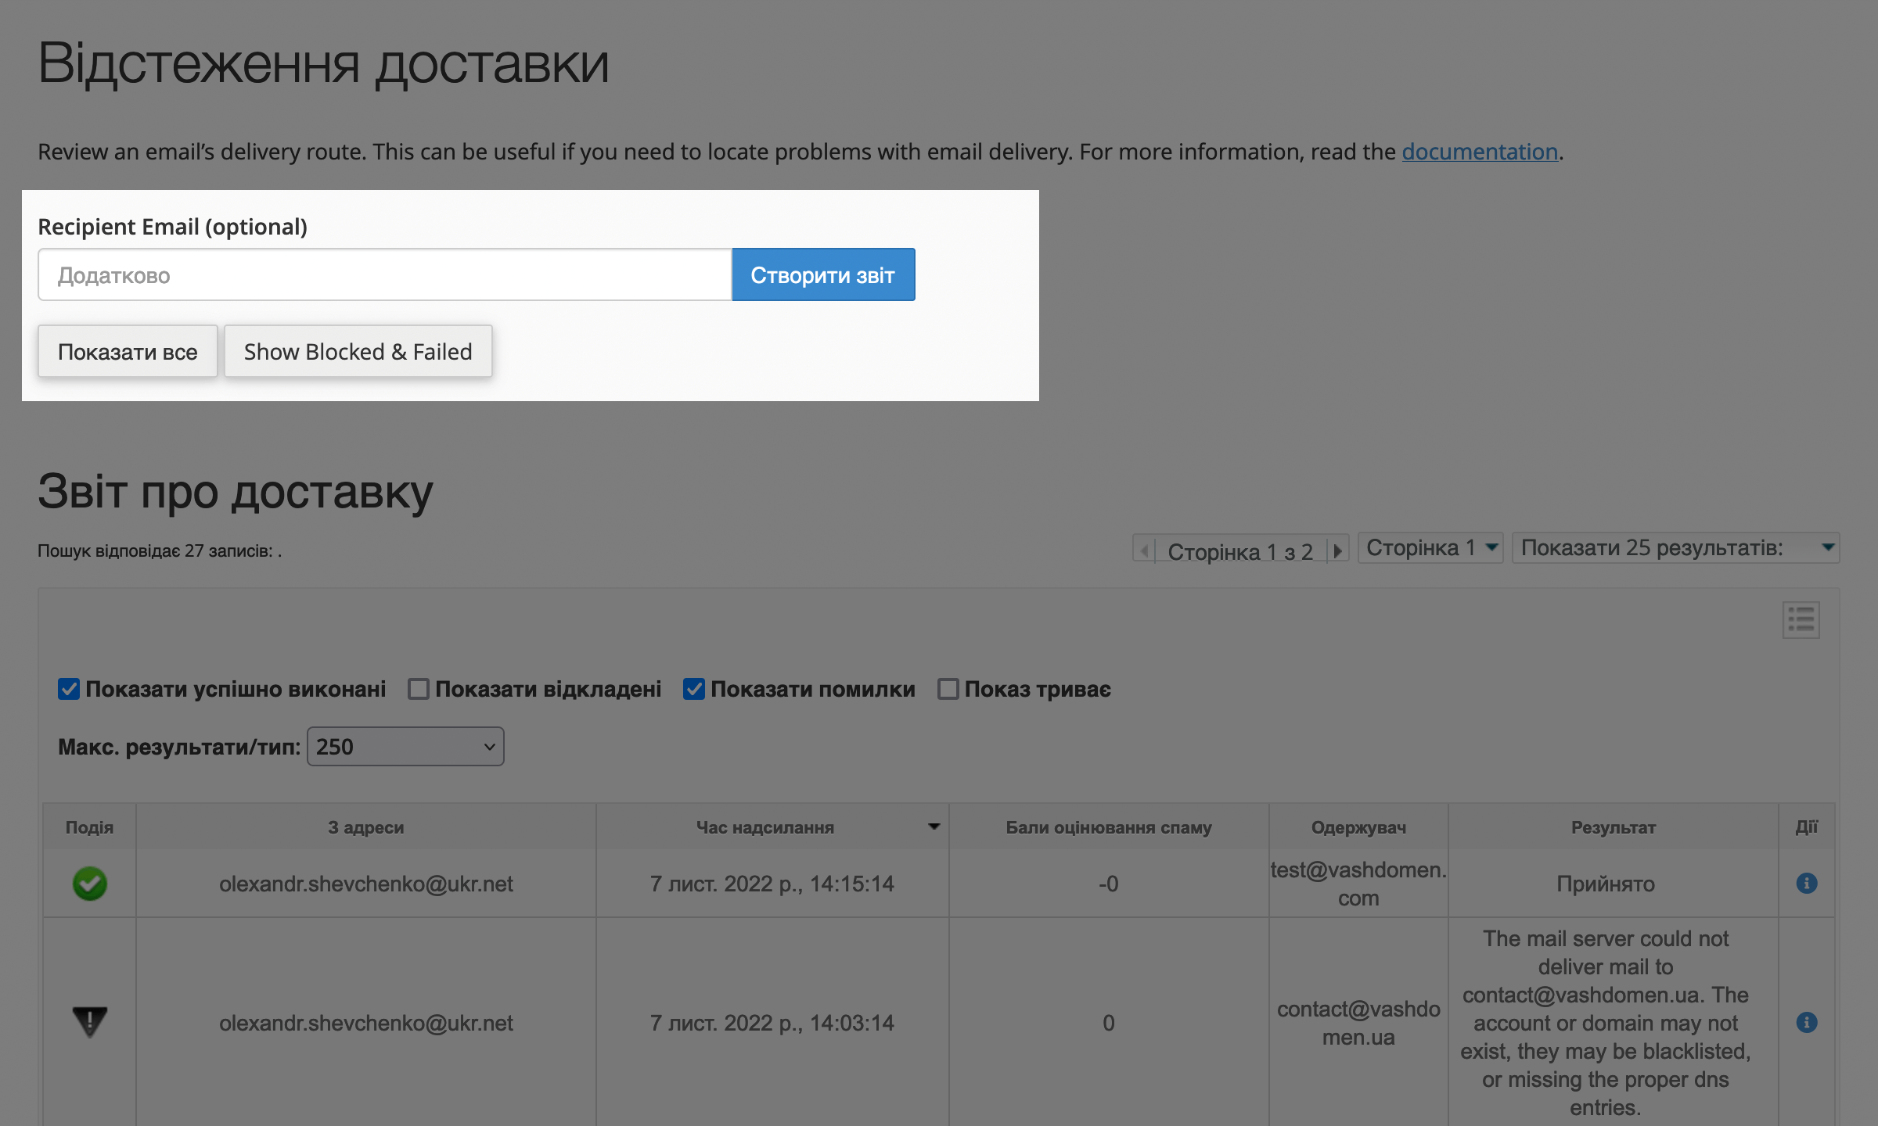Click Показати все button
This screenshot has height=1126, width=1878.
pyautogui.click(x=128, y=351)
